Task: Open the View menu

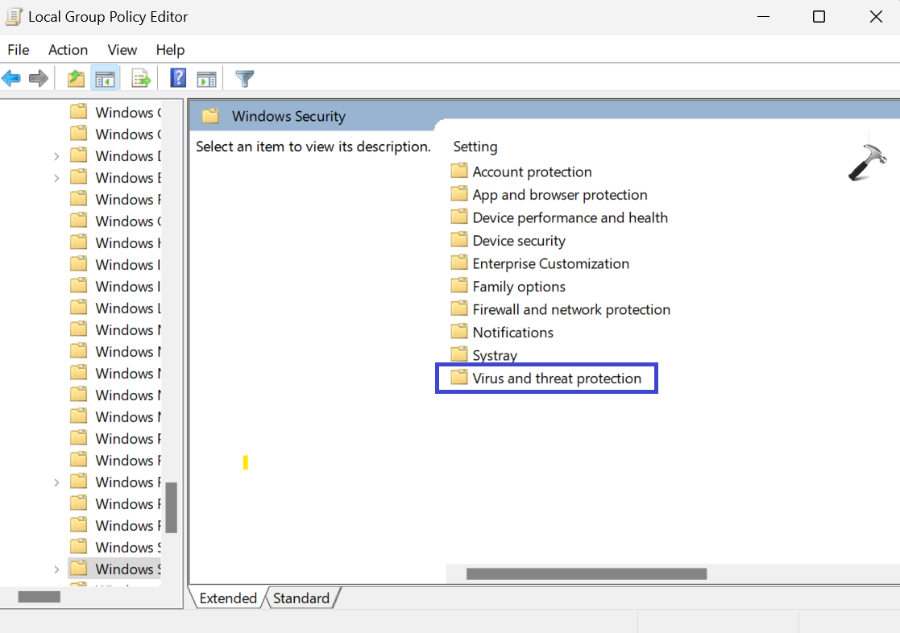Action: tap(122, 50)
